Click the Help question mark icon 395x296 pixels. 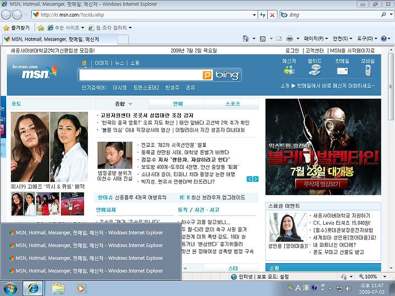(x=383, y=38)
